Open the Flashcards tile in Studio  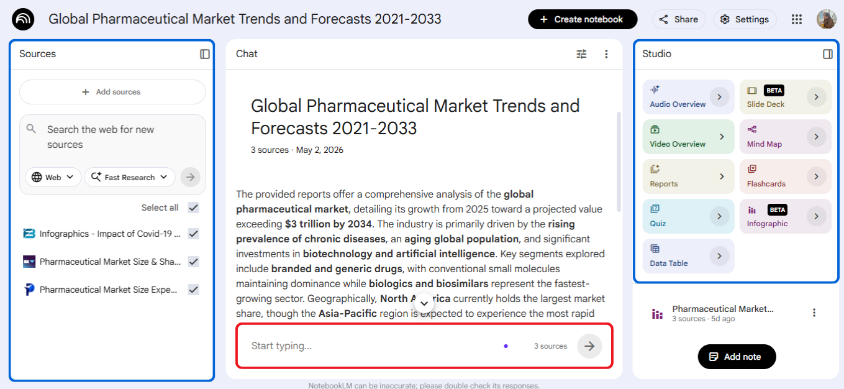pyautogui.click(x=785, y=176)
